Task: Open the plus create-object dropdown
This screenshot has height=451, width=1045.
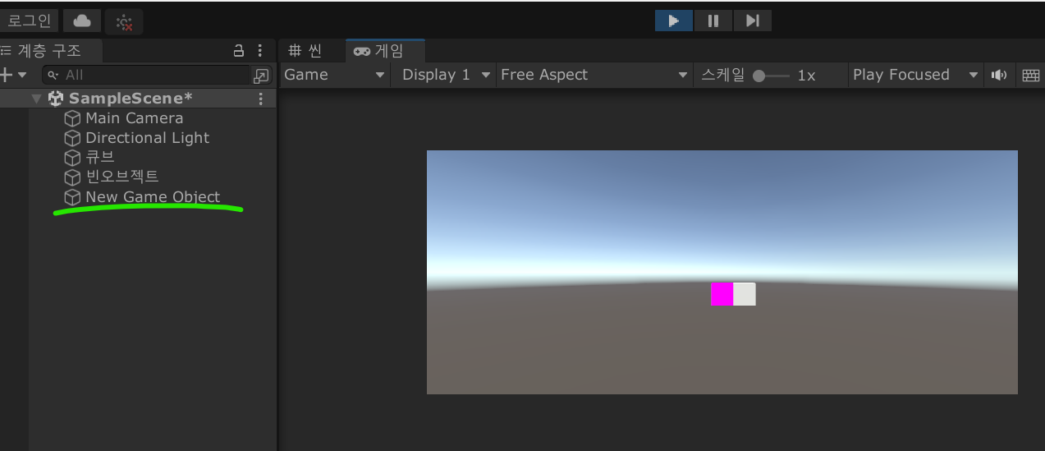Action: click(13, 75)
